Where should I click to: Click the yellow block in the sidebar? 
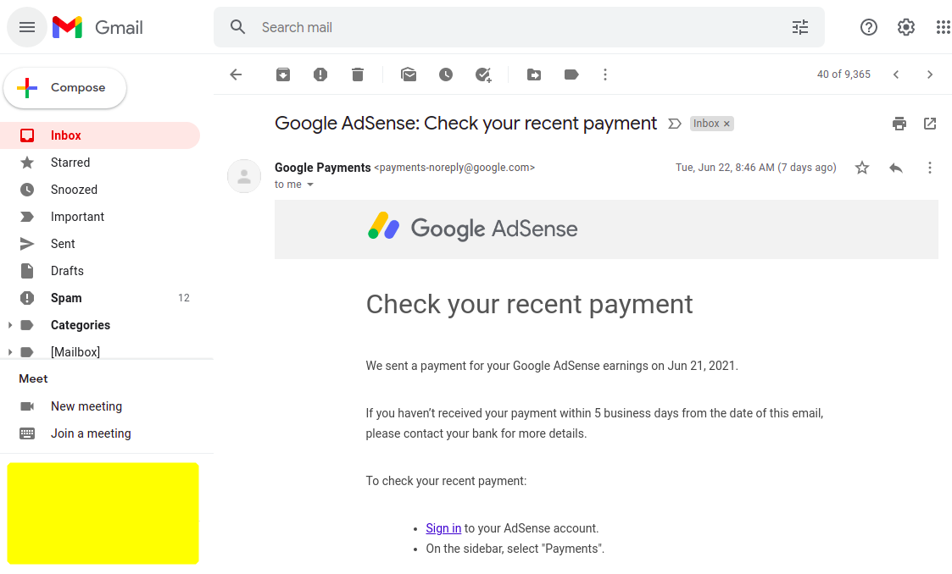tap(103, 513)
